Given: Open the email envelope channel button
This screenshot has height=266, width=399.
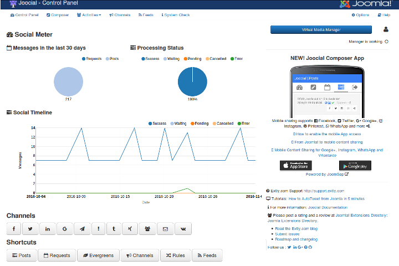Looking at the screenshot, I should [x=165, y=229].
